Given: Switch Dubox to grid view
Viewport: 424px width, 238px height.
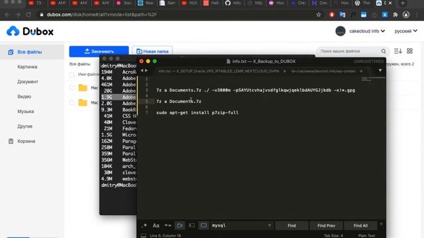Looking at the screenshot, I should point(409,51).
